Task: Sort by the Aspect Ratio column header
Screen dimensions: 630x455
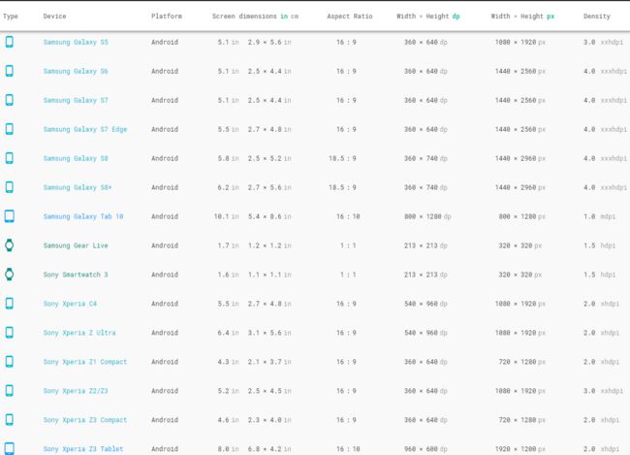Action: (350, 16)
